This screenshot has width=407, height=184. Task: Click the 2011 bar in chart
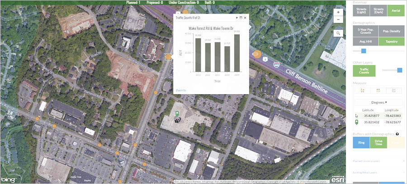(218, 57)
